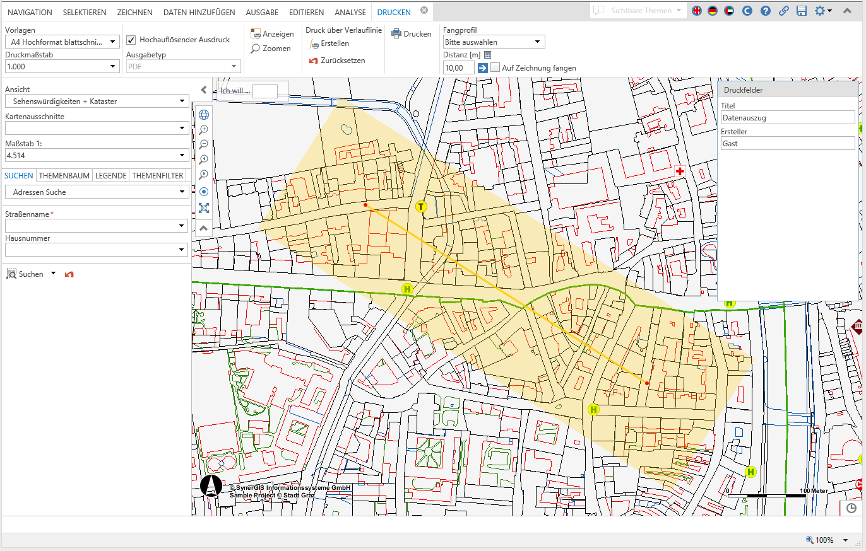
Task: Click the Titel input field
Action: (x=787, y=117)
